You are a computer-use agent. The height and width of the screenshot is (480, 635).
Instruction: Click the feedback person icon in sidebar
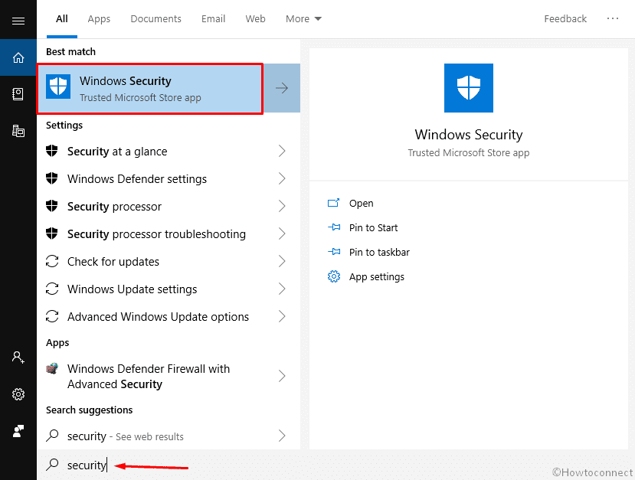(x=18, y=431)
